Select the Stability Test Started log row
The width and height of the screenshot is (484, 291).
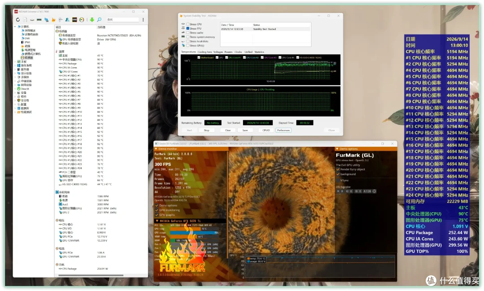(x=265, y=29)
